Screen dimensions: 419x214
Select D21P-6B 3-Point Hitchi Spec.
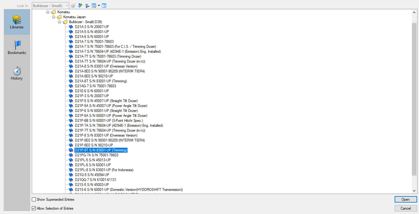tap(109, 121)
